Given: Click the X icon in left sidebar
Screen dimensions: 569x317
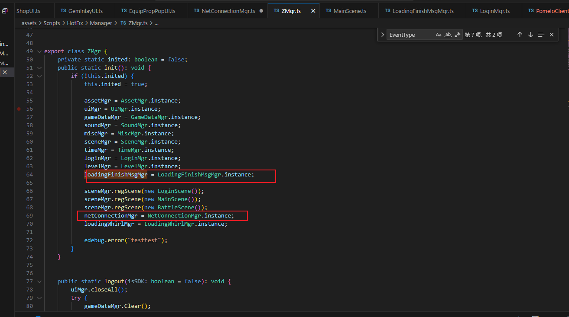Looking at the screenshot, I should (5, 72).
